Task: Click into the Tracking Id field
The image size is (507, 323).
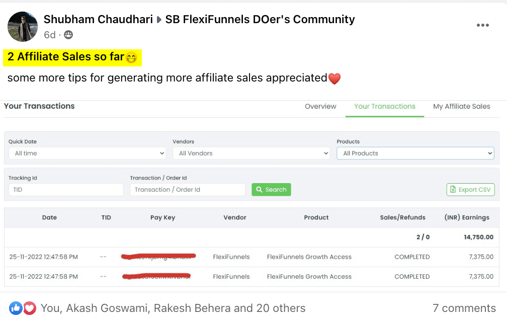Action: click(66, 190)
